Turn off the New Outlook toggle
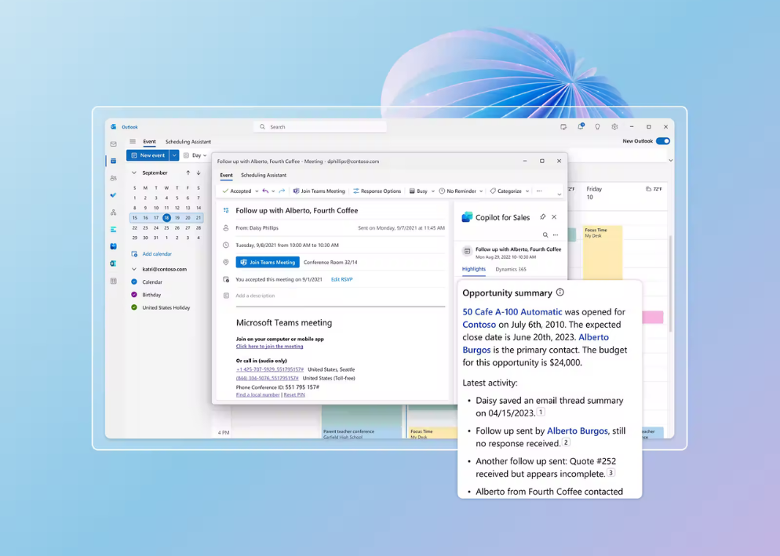The width and height of the screenshot is (780, 556). point(663,141)
